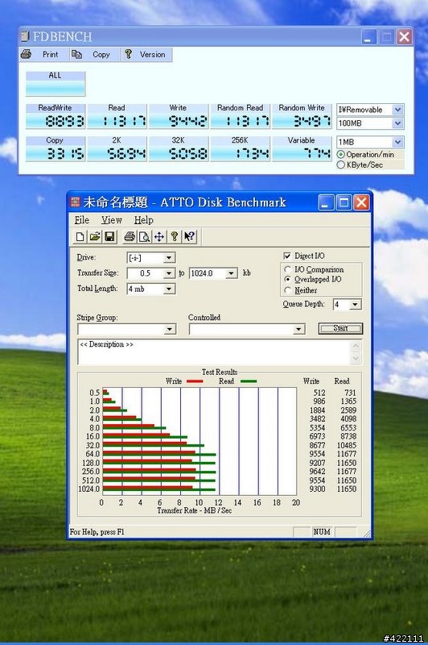
Task: Open the Transfer Size 0.5 dropdown
Action: [169, 273]
